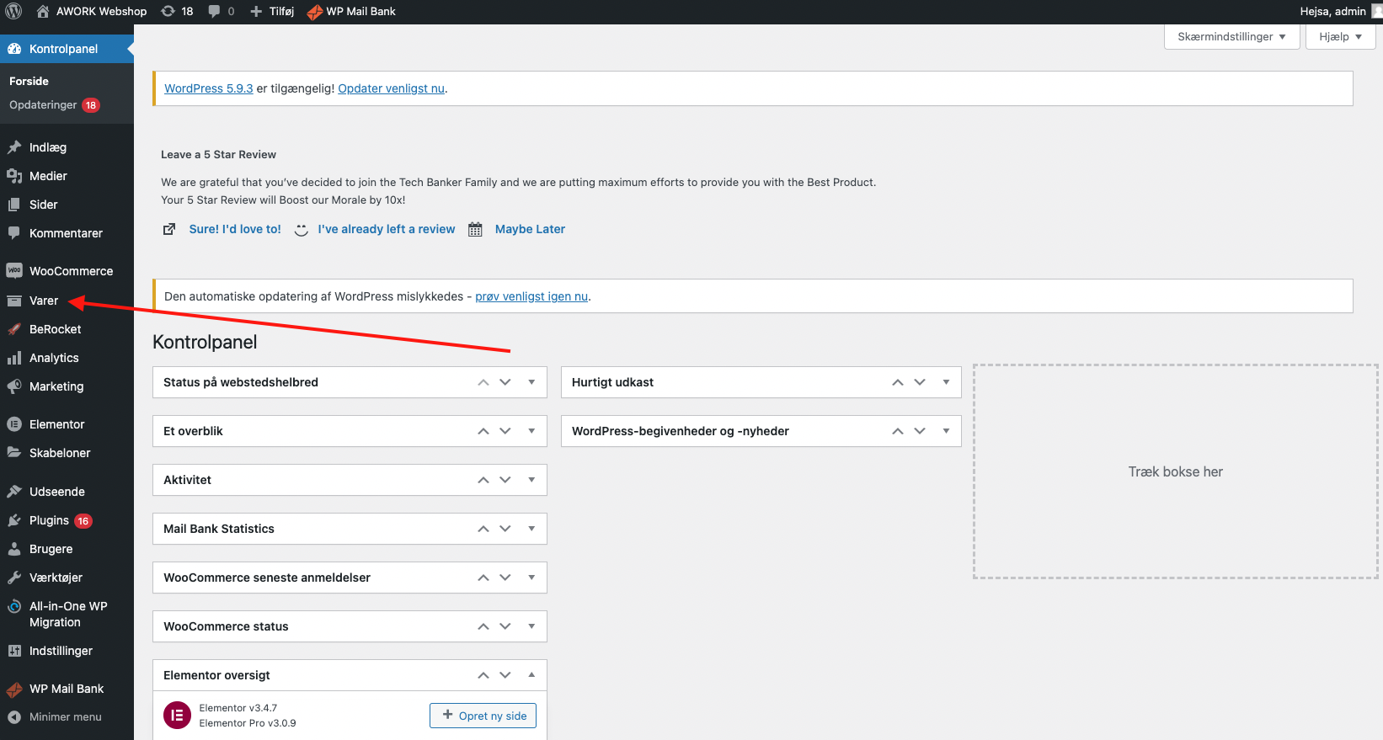
Task: Open the AWORK Webshop home icon
Action: point(43,11)
